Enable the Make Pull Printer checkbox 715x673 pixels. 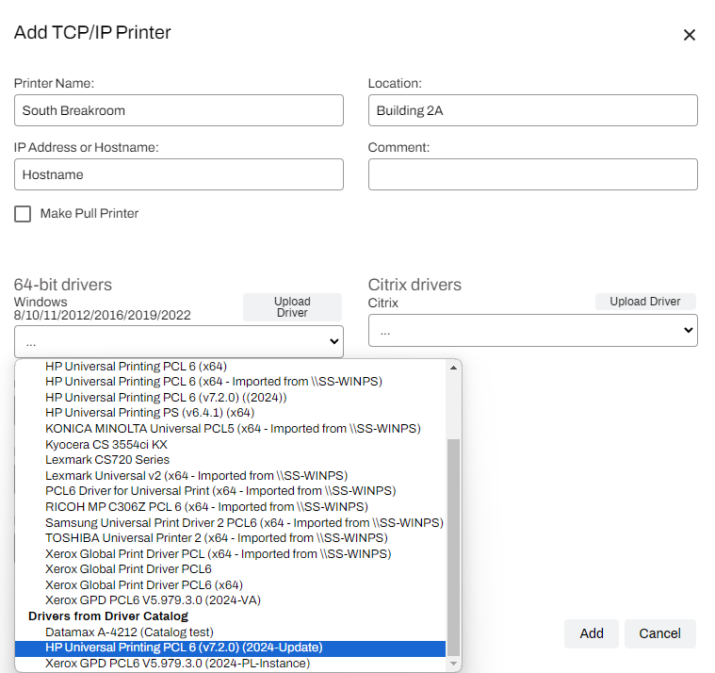[23, 214]
